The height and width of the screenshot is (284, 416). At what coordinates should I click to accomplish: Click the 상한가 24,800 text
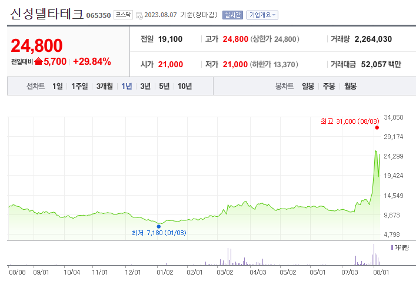point(275,39)
